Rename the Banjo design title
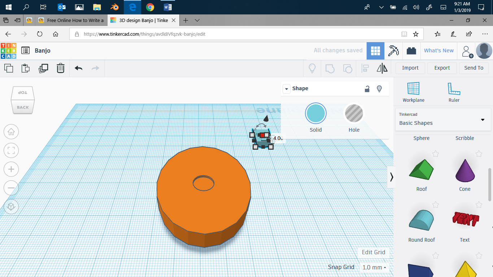The width and height of the screenshot is (493, 277). tap(43, 50)
